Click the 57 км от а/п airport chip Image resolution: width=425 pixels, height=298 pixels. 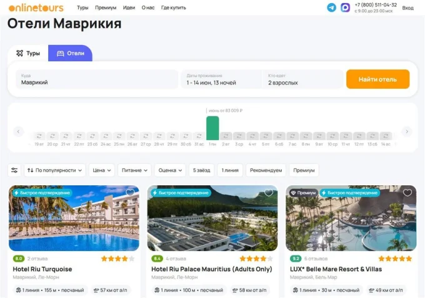click(x=111, y=290)
